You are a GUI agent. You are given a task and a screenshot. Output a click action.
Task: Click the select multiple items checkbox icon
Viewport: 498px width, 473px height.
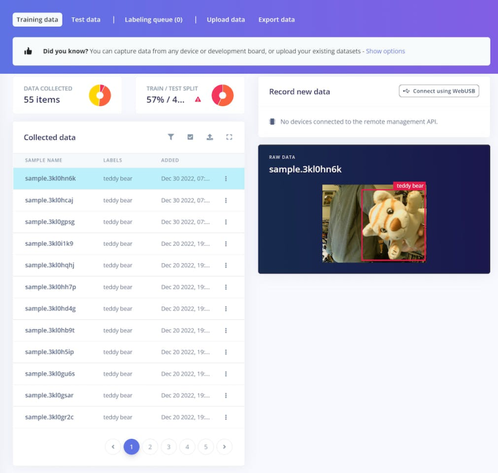coord(190,137)
